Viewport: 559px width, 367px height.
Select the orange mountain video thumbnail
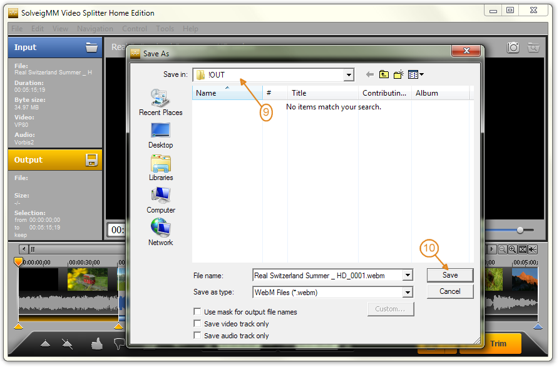tap(525, 279)
